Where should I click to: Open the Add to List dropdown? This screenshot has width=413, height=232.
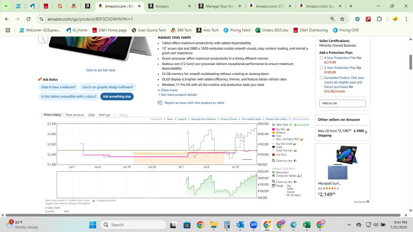pyautogui.click(x=343, y=103)
